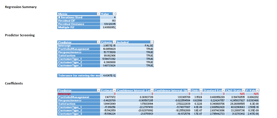Open the Criteria column filter dropdown
The image size is (277, 118).
click(114, 42)
